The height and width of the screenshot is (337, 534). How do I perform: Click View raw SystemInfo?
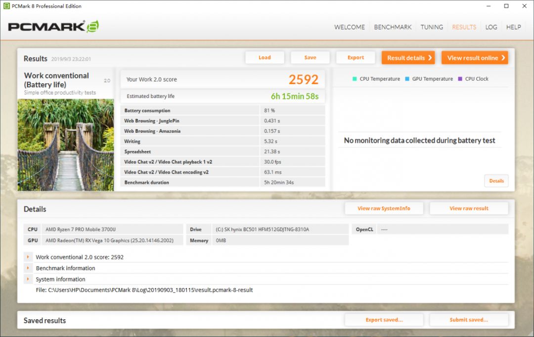click(384, 208)
